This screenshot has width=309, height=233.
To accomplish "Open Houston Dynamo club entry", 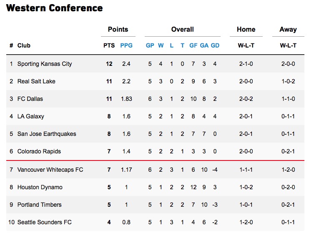I will pyautogui.click(x=40, y=187).
